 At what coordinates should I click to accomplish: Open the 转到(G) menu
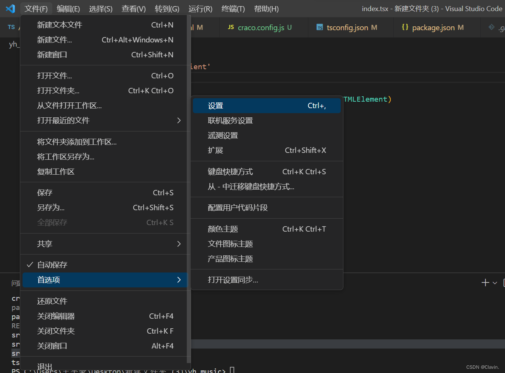click(167, 9)
